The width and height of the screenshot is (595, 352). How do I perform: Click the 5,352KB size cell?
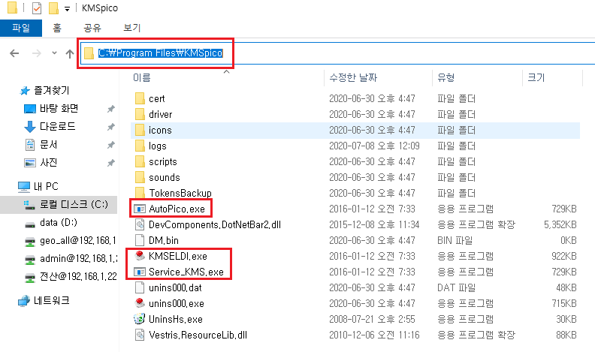[x=560, y=224]
